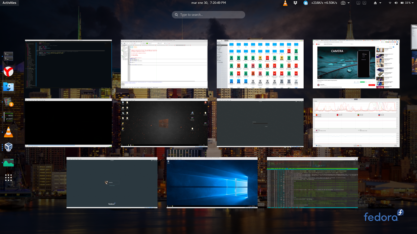Screen dimensions: 417x234
Task: Click the Num Lock indicator icon
Action: click(358, 3)
